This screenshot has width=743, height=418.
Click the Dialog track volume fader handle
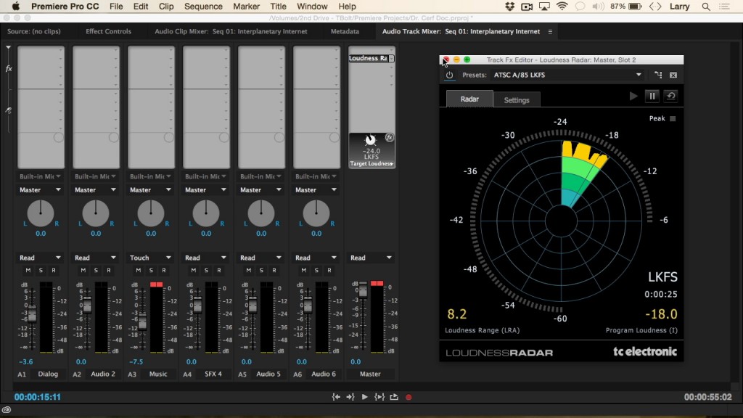[32, 313]
